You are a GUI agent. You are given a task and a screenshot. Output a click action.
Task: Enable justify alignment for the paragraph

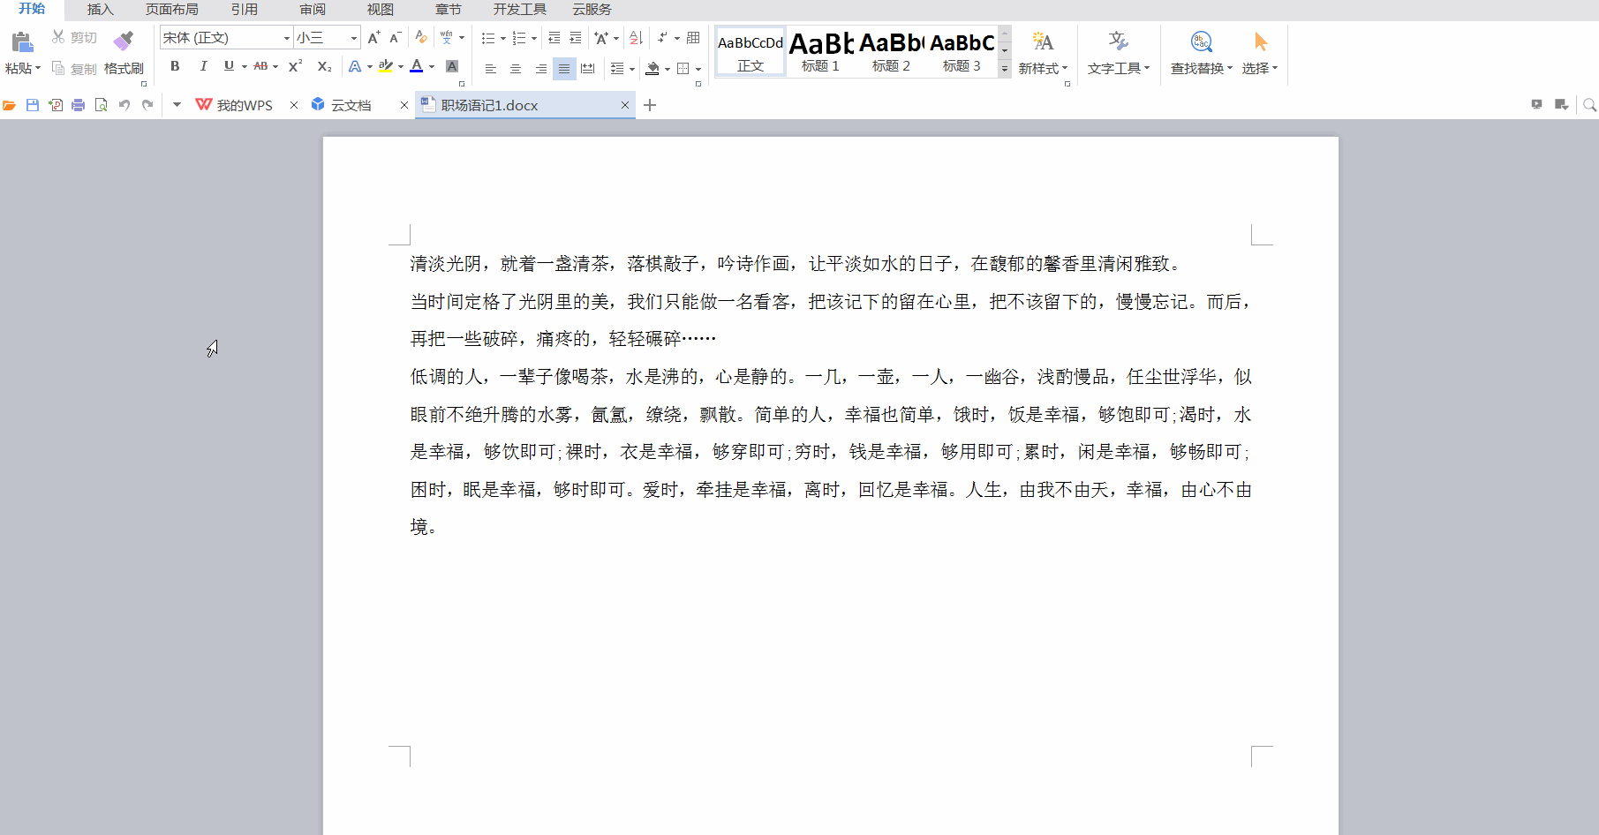(564, 68)
